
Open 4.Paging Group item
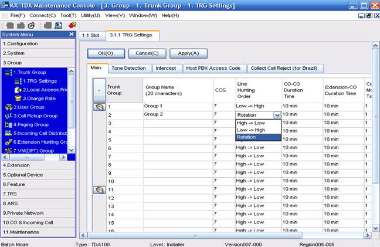27,124
